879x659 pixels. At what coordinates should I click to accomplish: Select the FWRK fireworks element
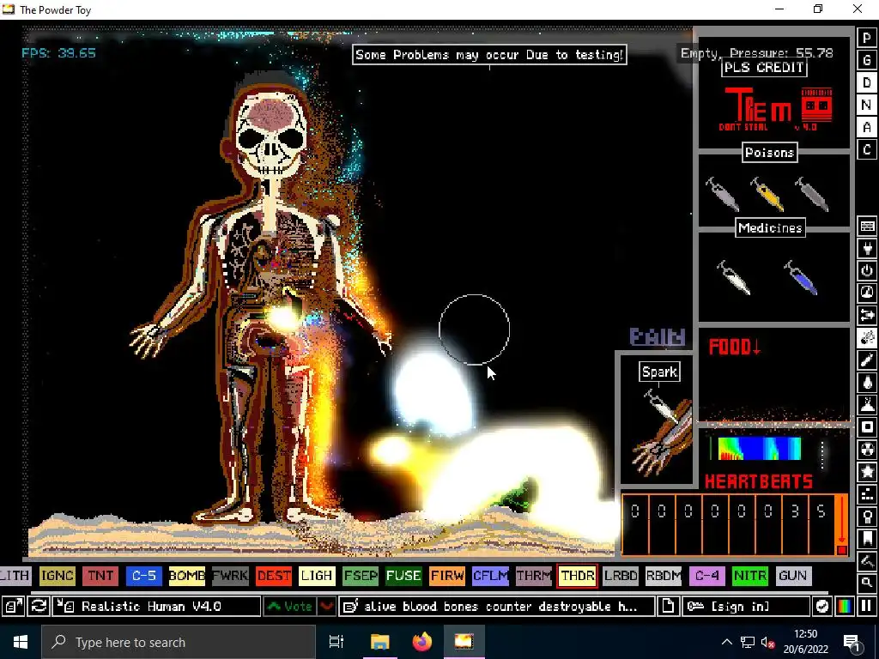tap(230, 576)
